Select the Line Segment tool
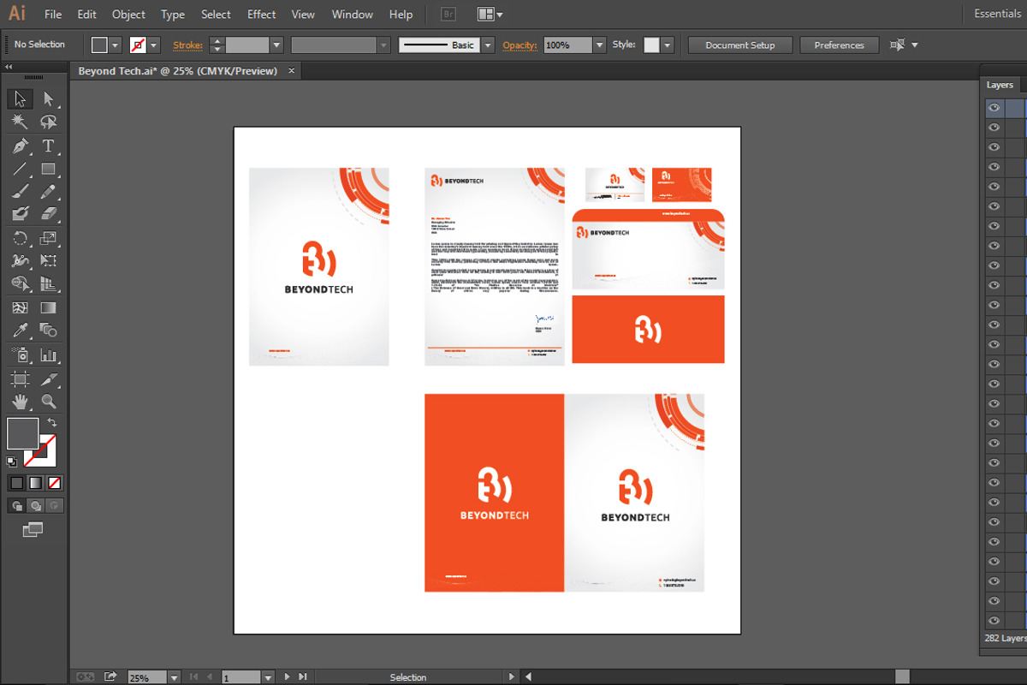Viewport: 1027px width, 685px height. click(20, 169)
